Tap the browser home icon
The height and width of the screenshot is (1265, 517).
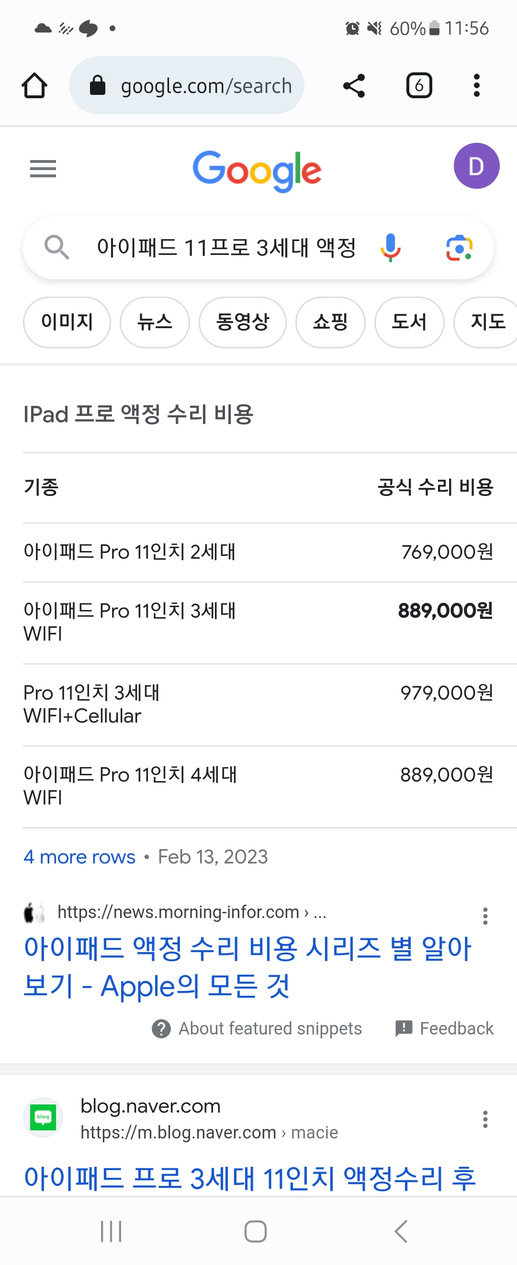[34, 85]
